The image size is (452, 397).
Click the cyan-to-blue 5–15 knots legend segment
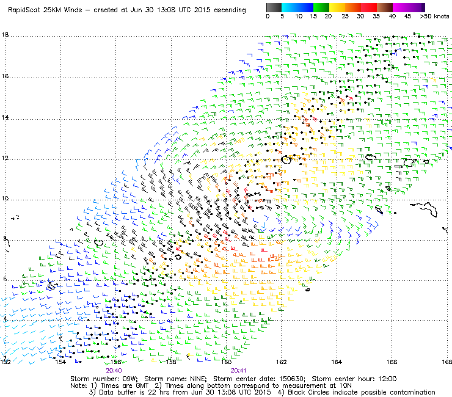pos(297,7)
